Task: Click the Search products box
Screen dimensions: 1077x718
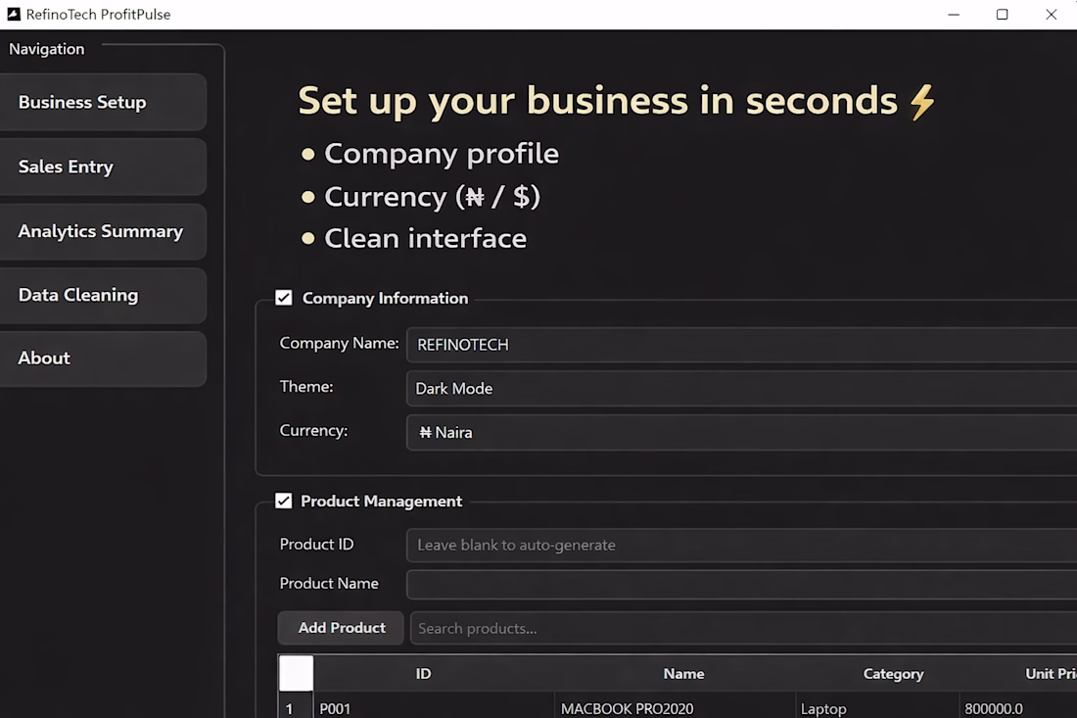Action: coord(744,628)
